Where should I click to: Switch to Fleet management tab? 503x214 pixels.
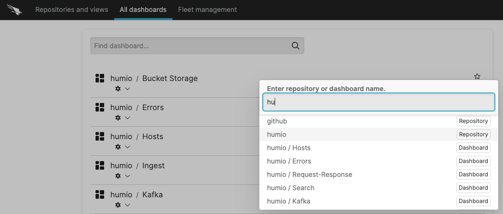(207, 10)
